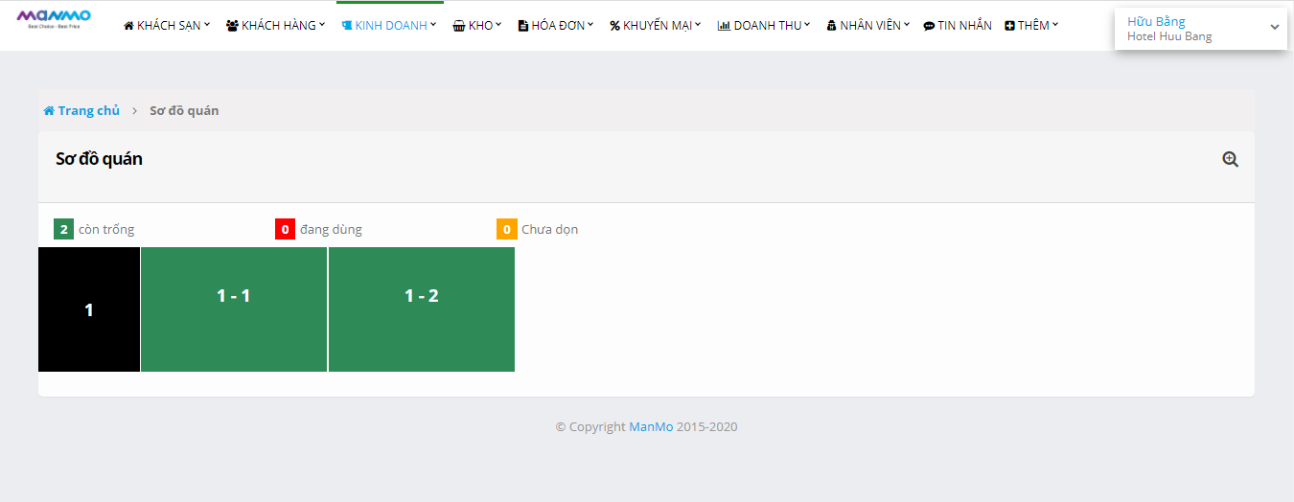Click the ManMo logo
This screenshot has width=1294, height=502.
click(54, 18)
